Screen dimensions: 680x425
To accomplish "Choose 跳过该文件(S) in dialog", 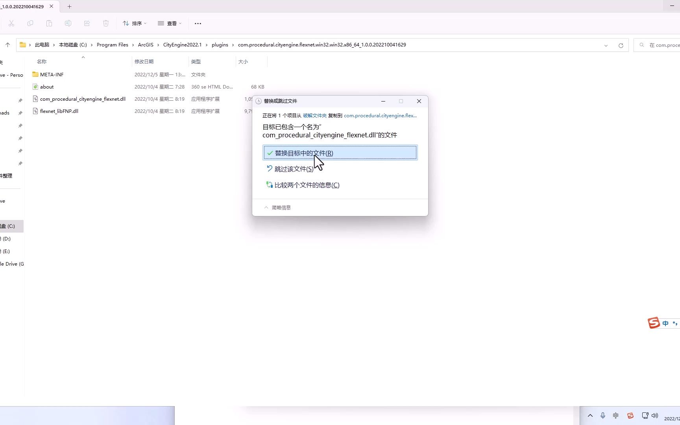I will [294, 169].
